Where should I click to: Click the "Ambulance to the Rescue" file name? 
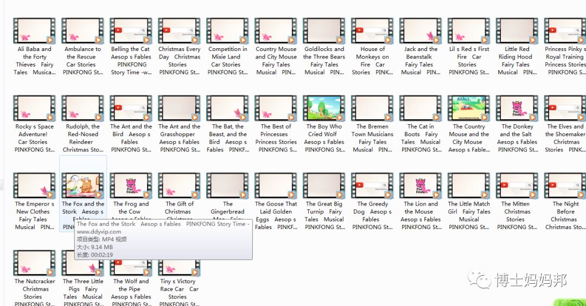tap(82, 61)
